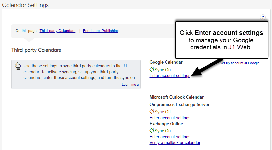Jump to Third-party Calendars section link
272x150 pixels.
57,31
